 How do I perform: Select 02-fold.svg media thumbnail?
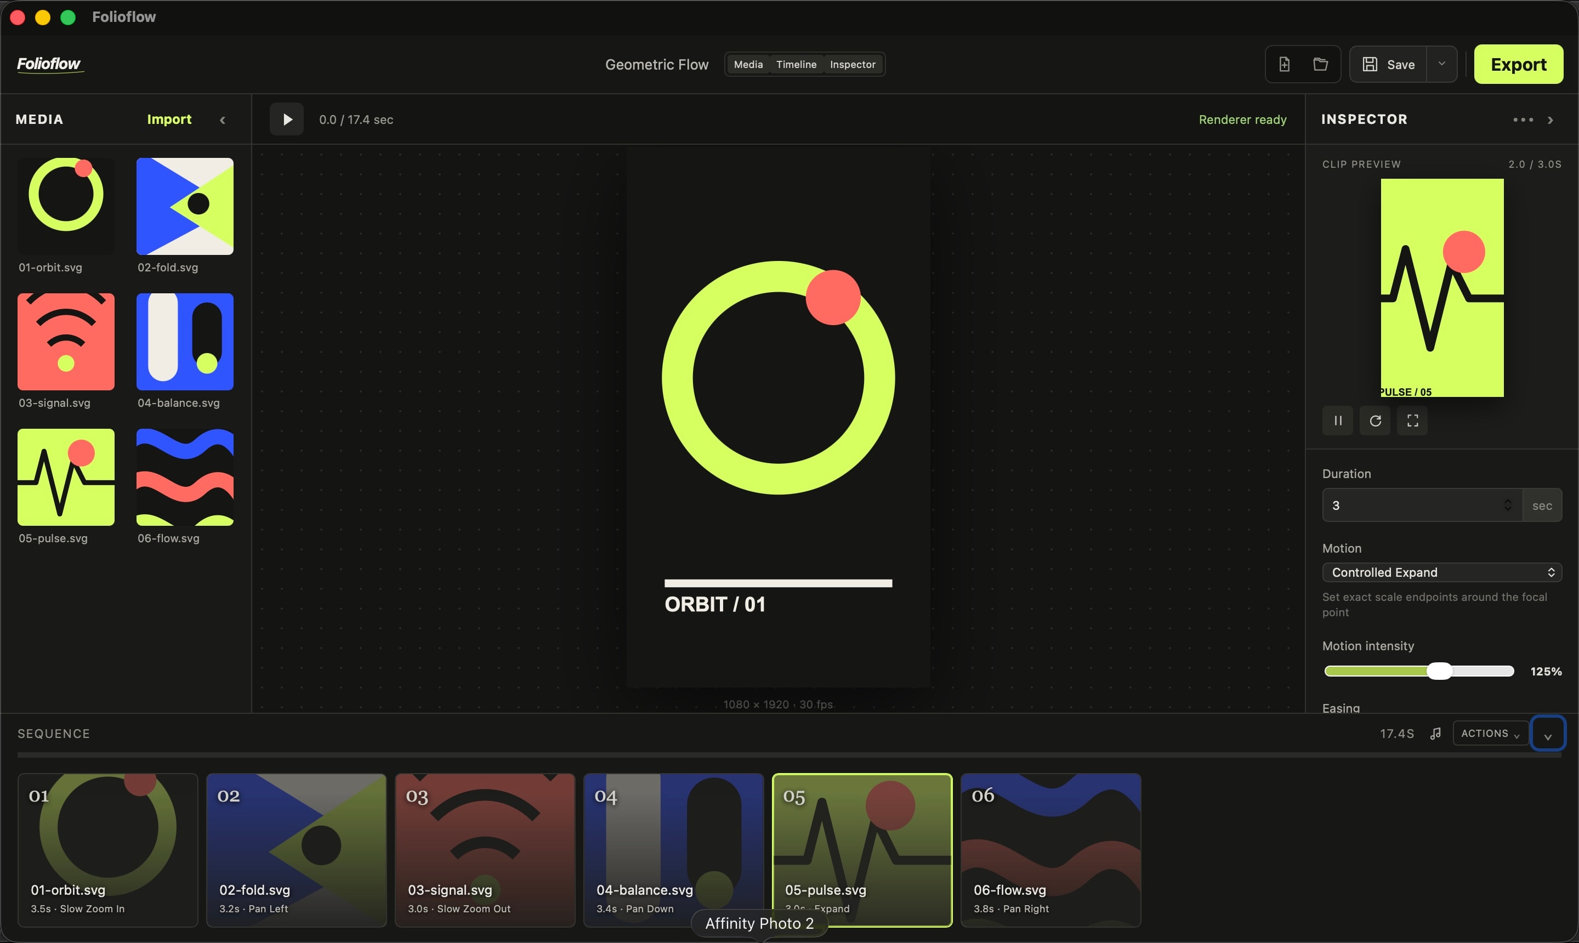(185, 207)
